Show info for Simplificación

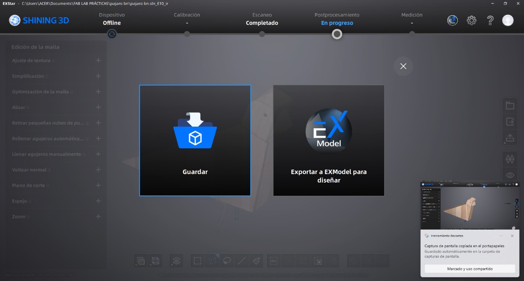[x=47, y=76]
